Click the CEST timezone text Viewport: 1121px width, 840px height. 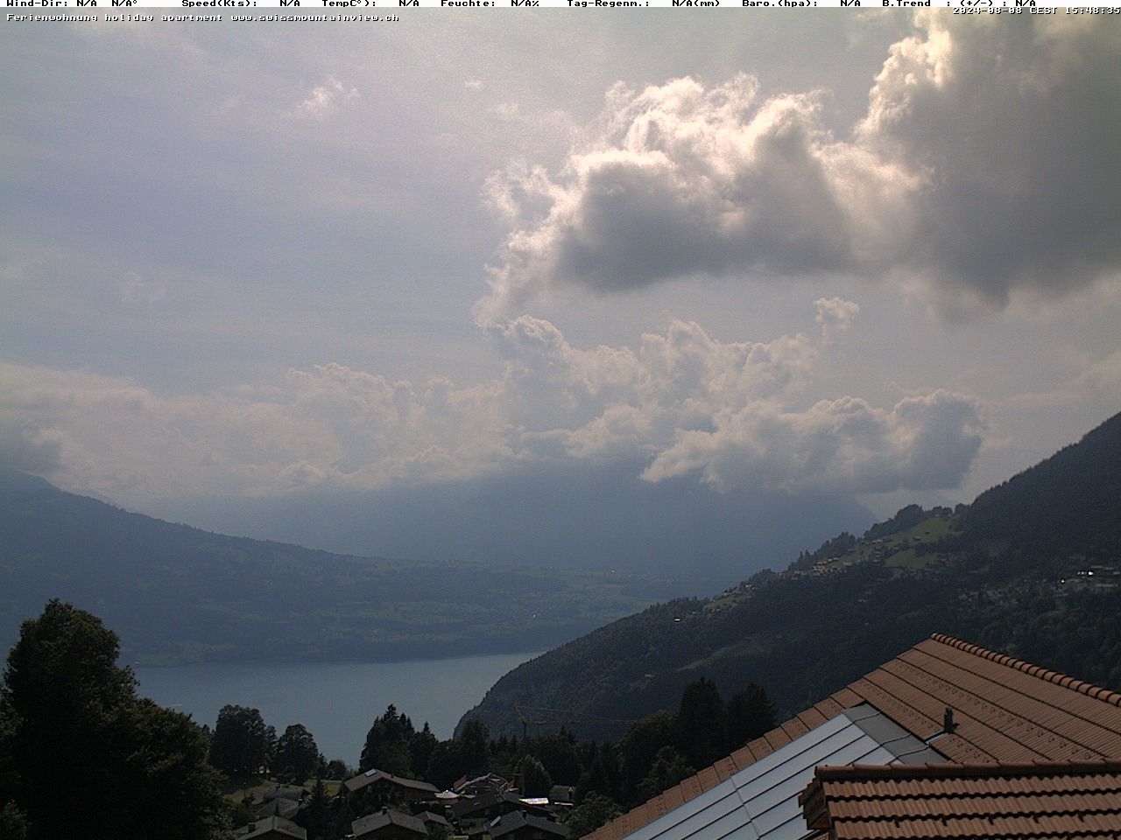1043,10
